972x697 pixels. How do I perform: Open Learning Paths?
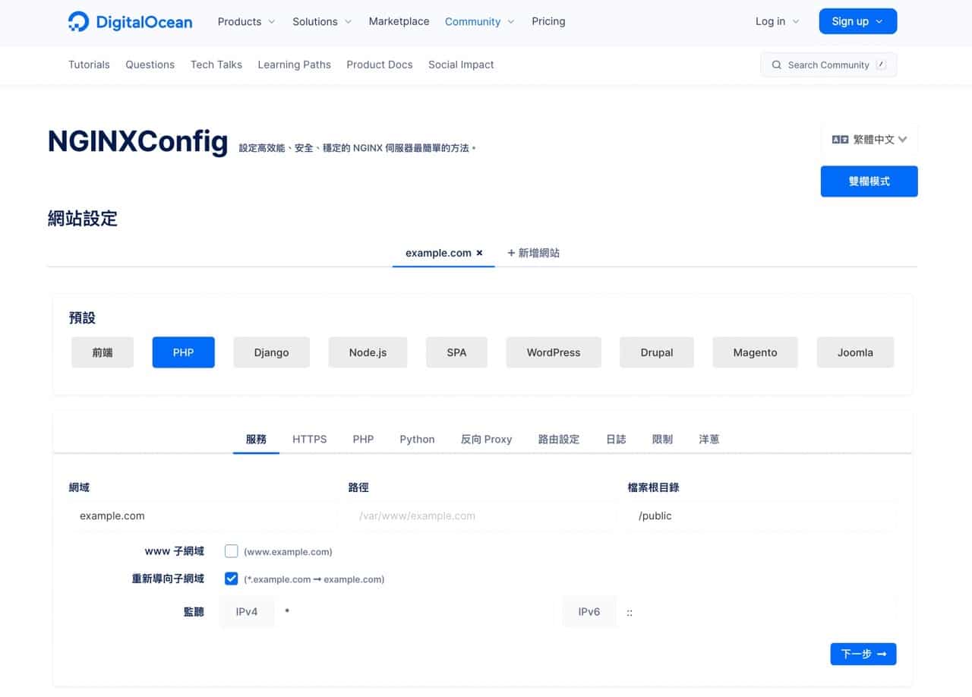tap(294, 65)
